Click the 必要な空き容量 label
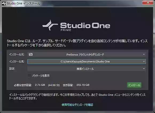 tap(23, 85)
